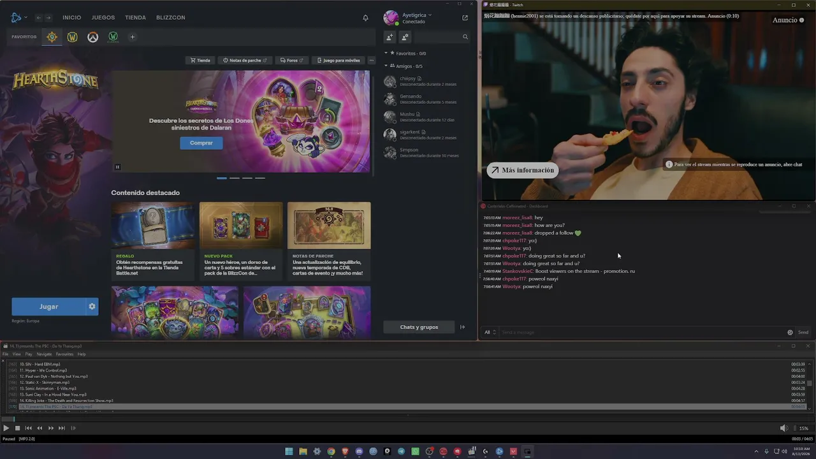
Task: Collapse the Amigos friends group
Action: coord(386,66)
